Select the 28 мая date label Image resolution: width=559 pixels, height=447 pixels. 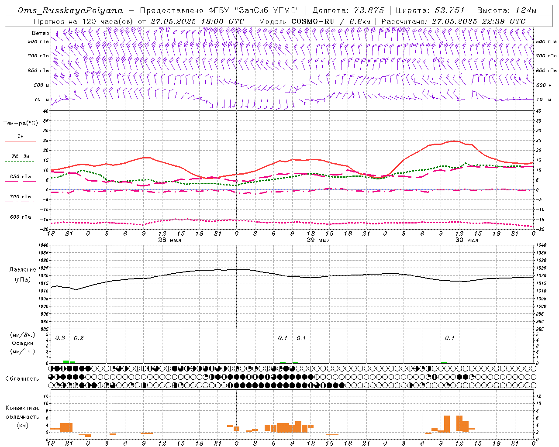pos(169,240)
